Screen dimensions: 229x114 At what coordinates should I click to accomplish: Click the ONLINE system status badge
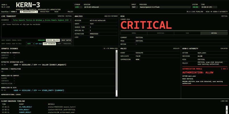point(196,7)
